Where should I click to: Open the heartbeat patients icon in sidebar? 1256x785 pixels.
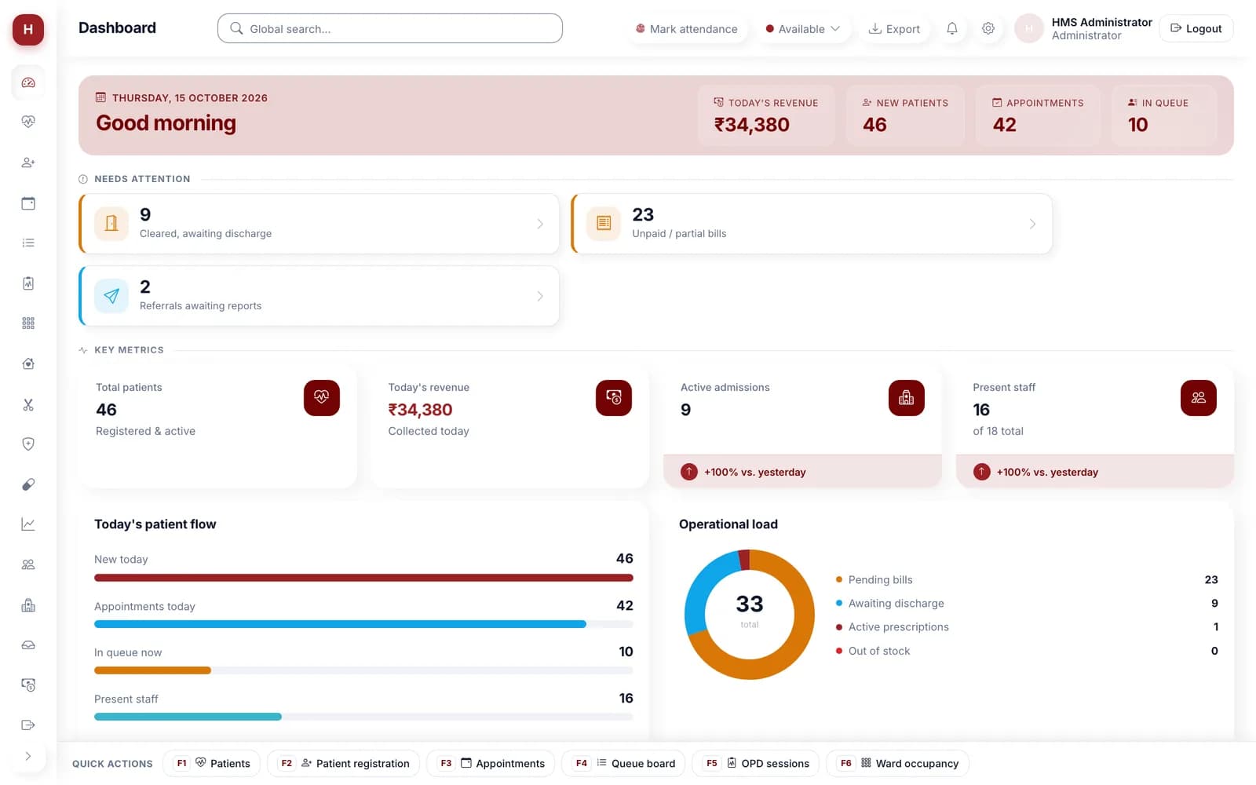pos(28,122)
